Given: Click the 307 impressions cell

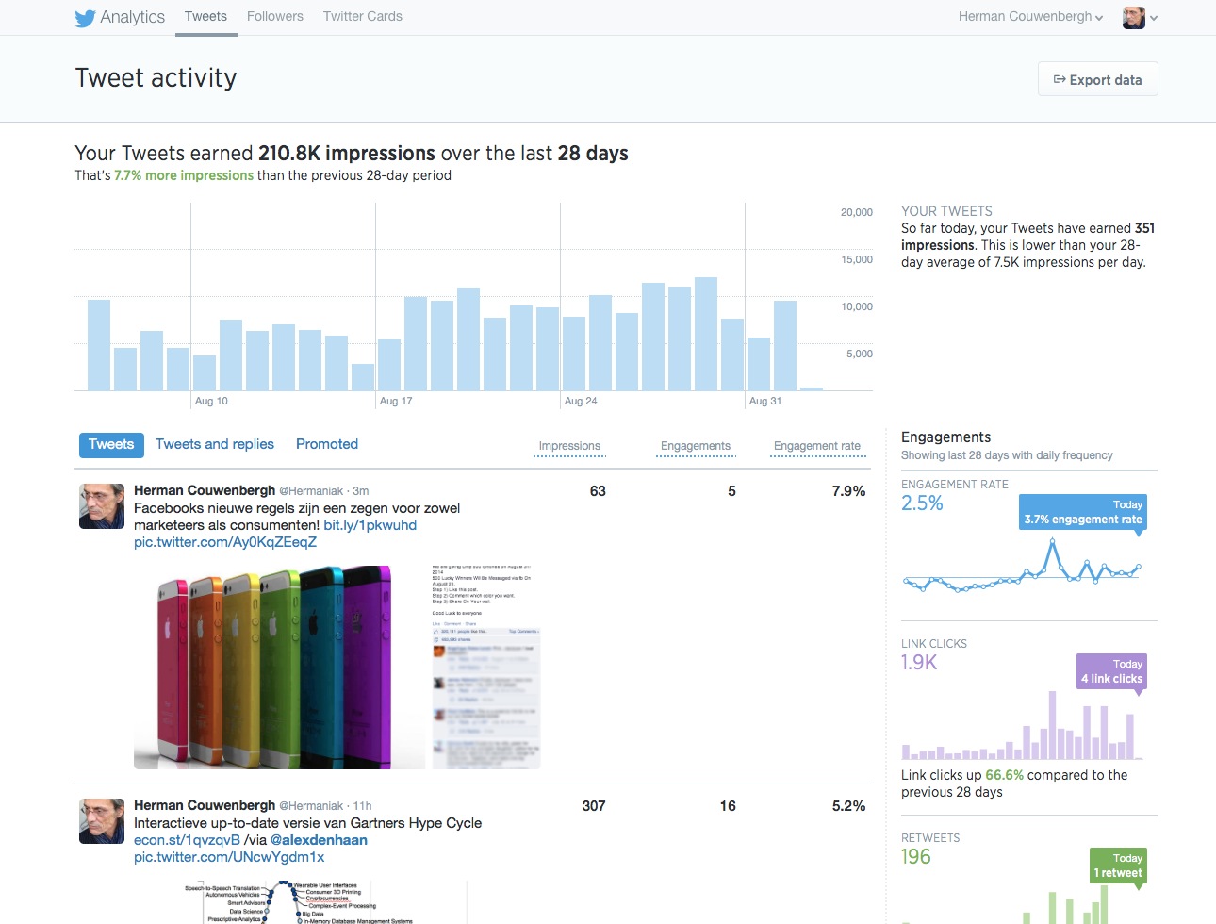Looking at the screenshot, I should [x=594, y=806].
